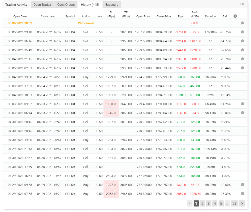This screenshot has height=212, width=251.
Task: Switch to the Open Trades tab
Action: tap(42, 5)
